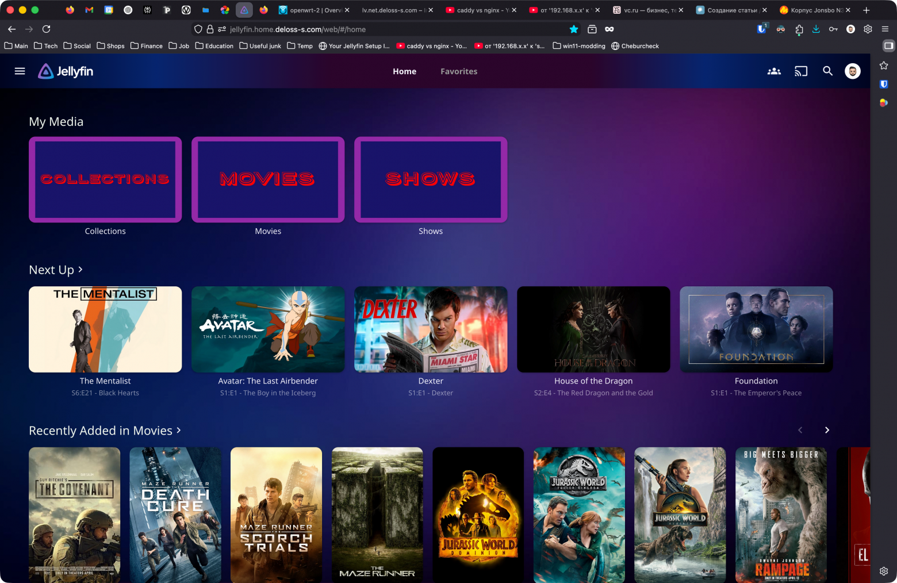Viewport: 897px width, 583px height.
Task: Open the Cast to device picker
Action: [801, 71]
